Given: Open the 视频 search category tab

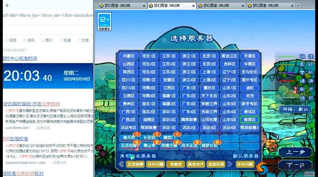Looking at the screenshot, I should click(11, 40).
